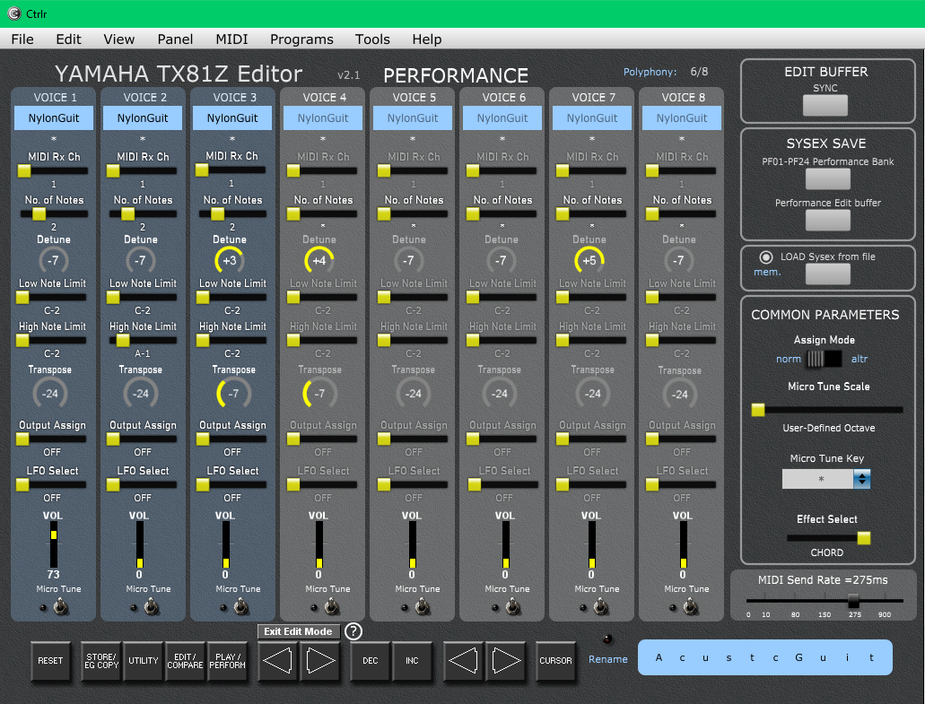Open the File menu

[x=22, y=39]
